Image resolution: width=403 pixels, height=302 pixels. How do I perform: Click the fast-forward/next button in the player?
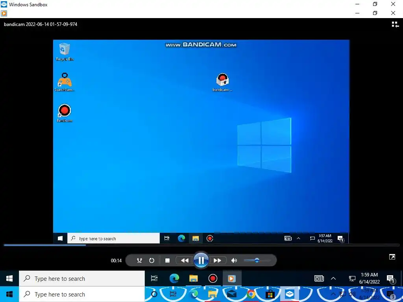pos(217,261)
